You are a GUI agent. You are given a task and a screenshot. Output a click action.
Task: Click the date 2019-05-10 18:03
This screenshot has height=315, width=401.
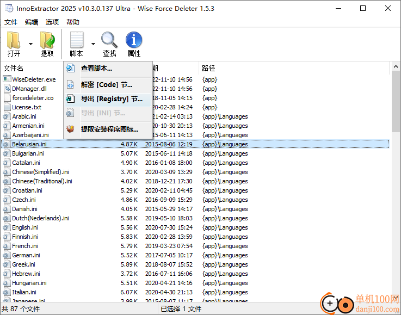pyautogui.click(x=169, y=218)
